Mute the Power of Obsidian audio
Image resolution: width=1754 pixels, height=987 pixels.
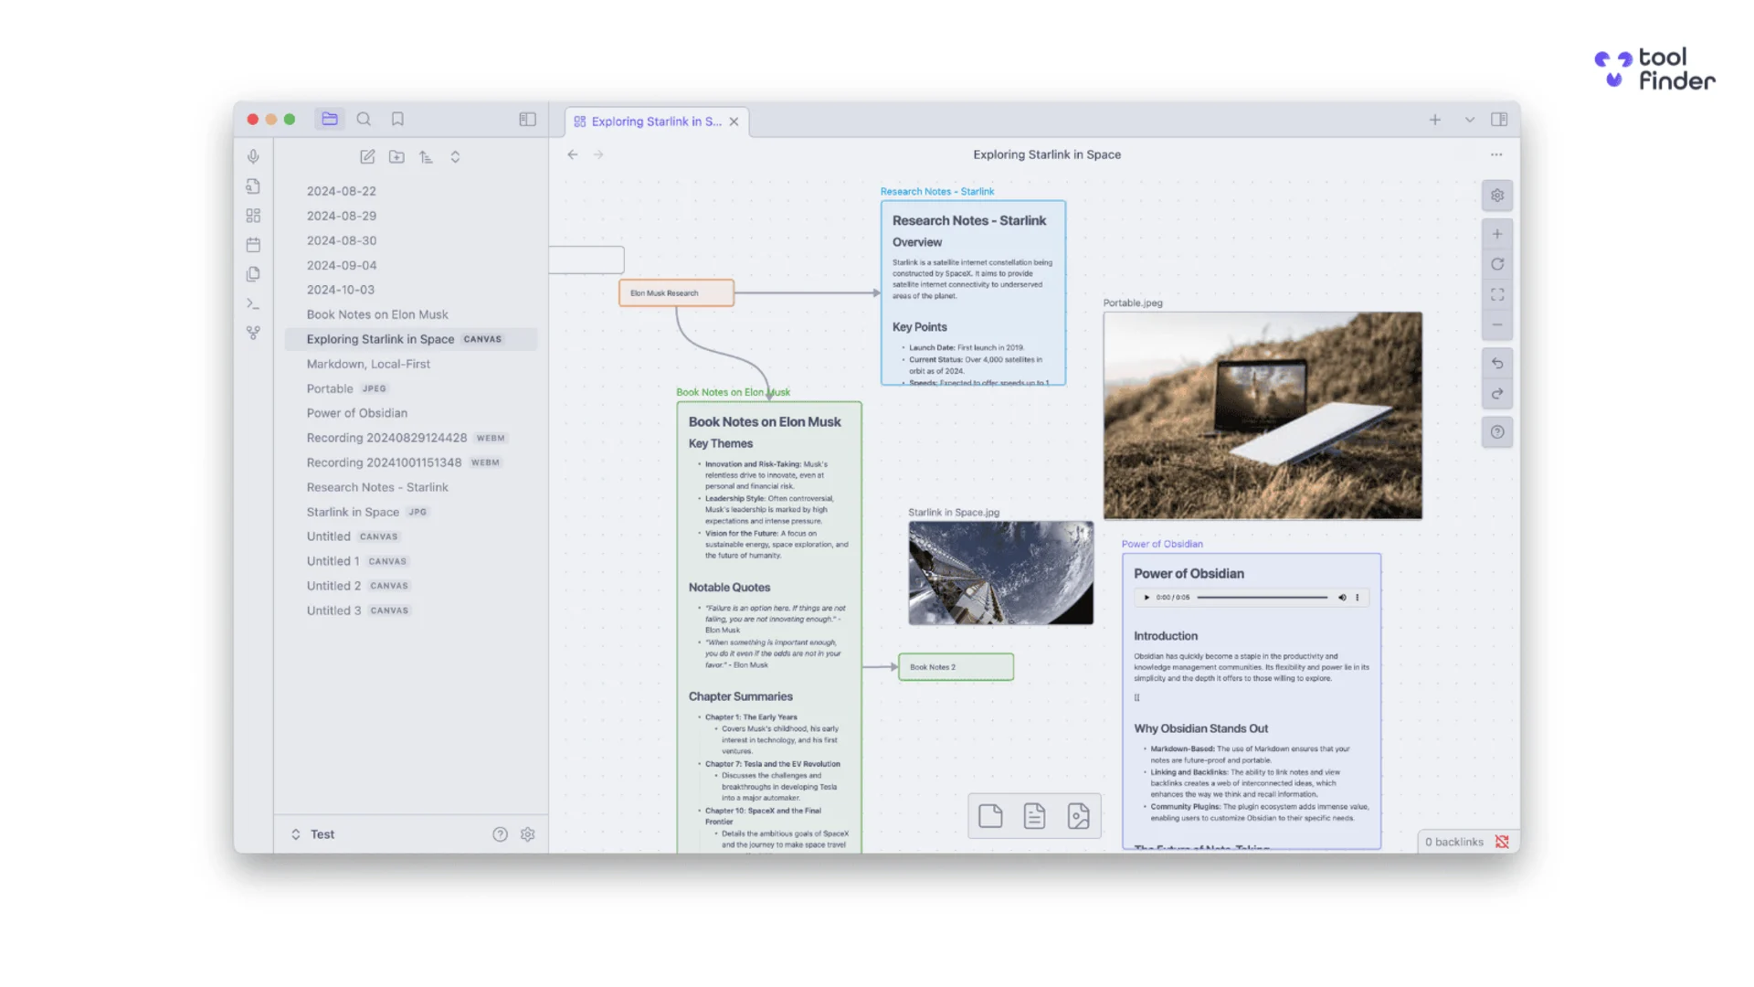1342,598
